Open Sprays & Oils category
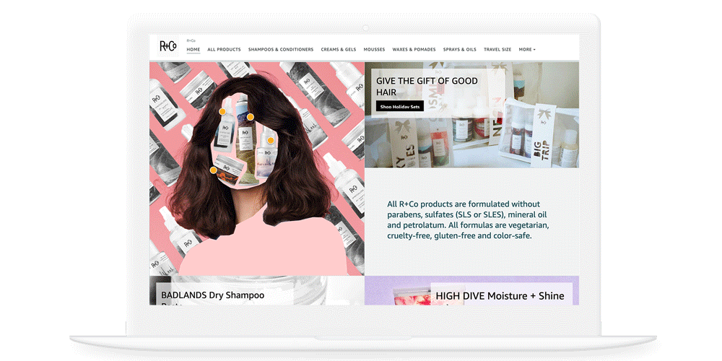722x361 pixels. tap(459, 49)
